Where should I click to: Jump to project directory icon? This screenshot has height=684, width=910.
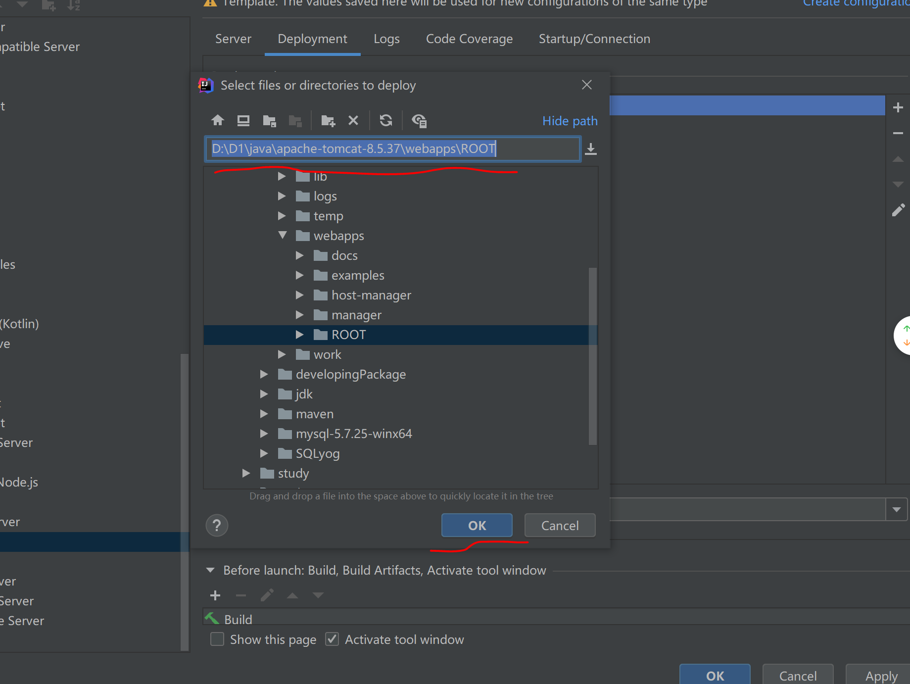270,121
